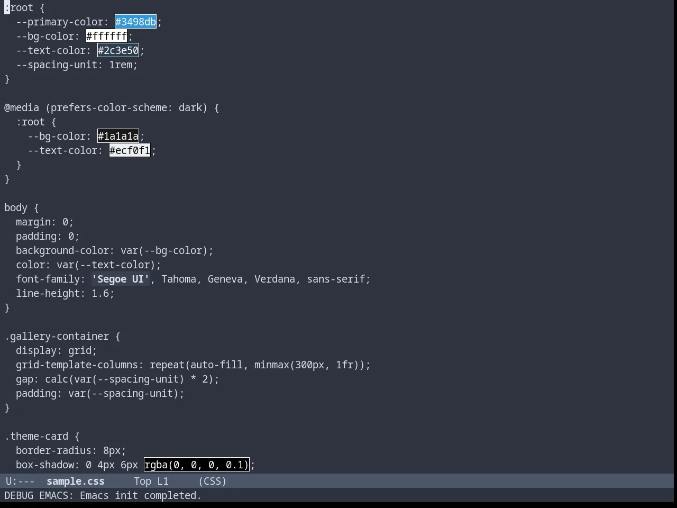Screen dimensions: 677x508
Task: Click the 'box-shadow' property name
Action: pyautogui.click(x=44, y=465)
